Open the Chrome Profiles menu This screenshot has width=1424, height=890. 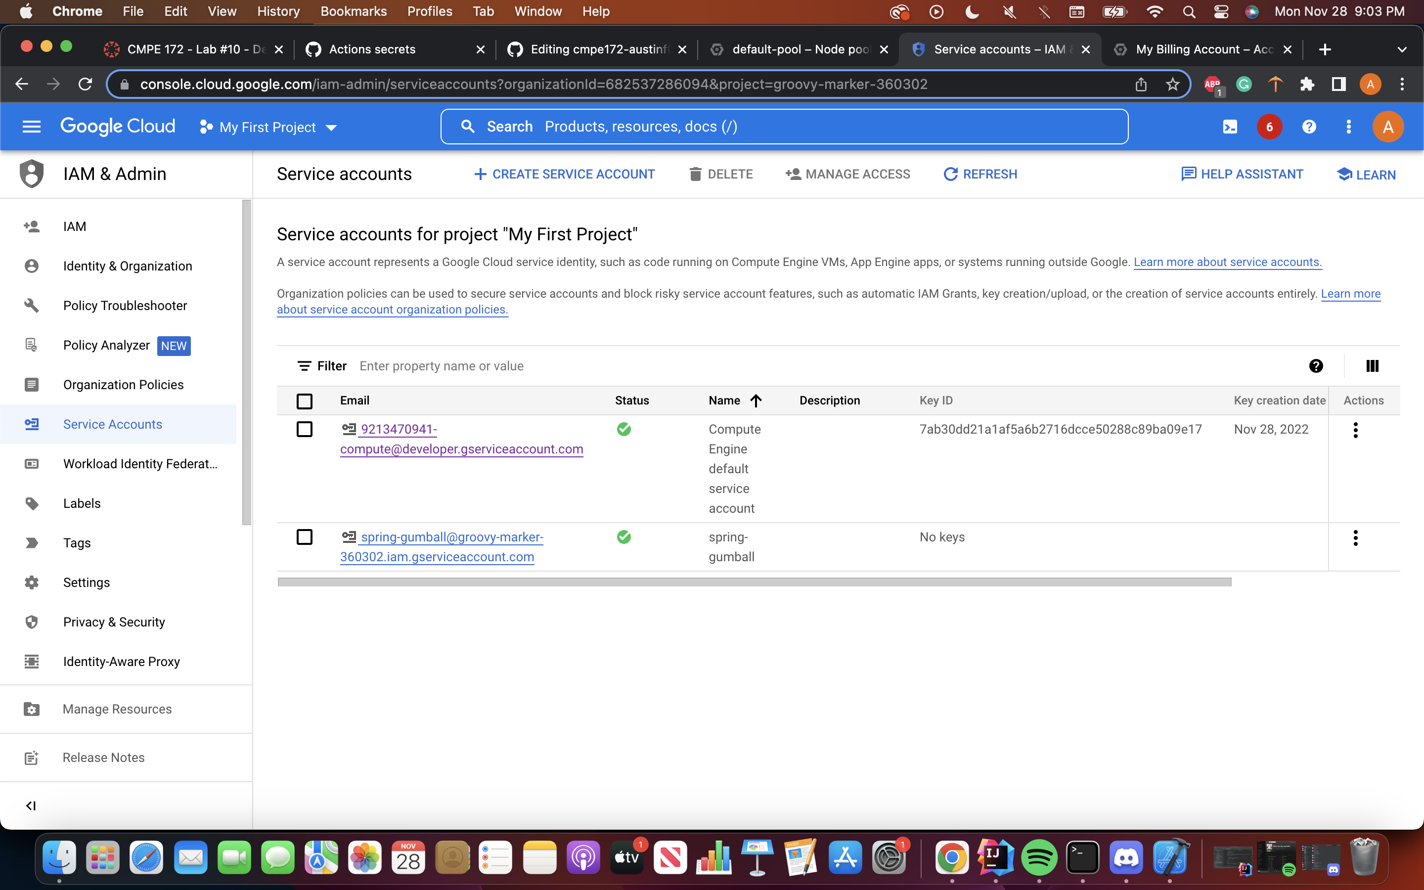[430, 12]
